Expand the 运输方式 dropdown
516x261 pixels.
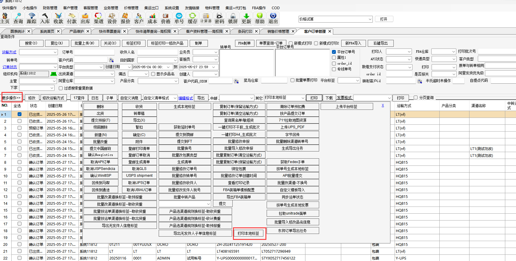(55, 52)
